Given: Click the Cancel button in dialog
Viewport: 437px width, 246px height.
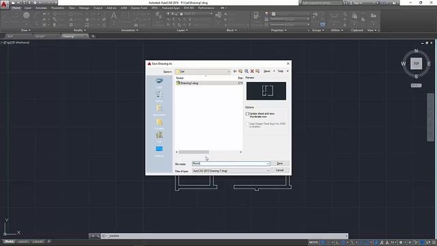Looking at the screenshot, I should [280, 170].
